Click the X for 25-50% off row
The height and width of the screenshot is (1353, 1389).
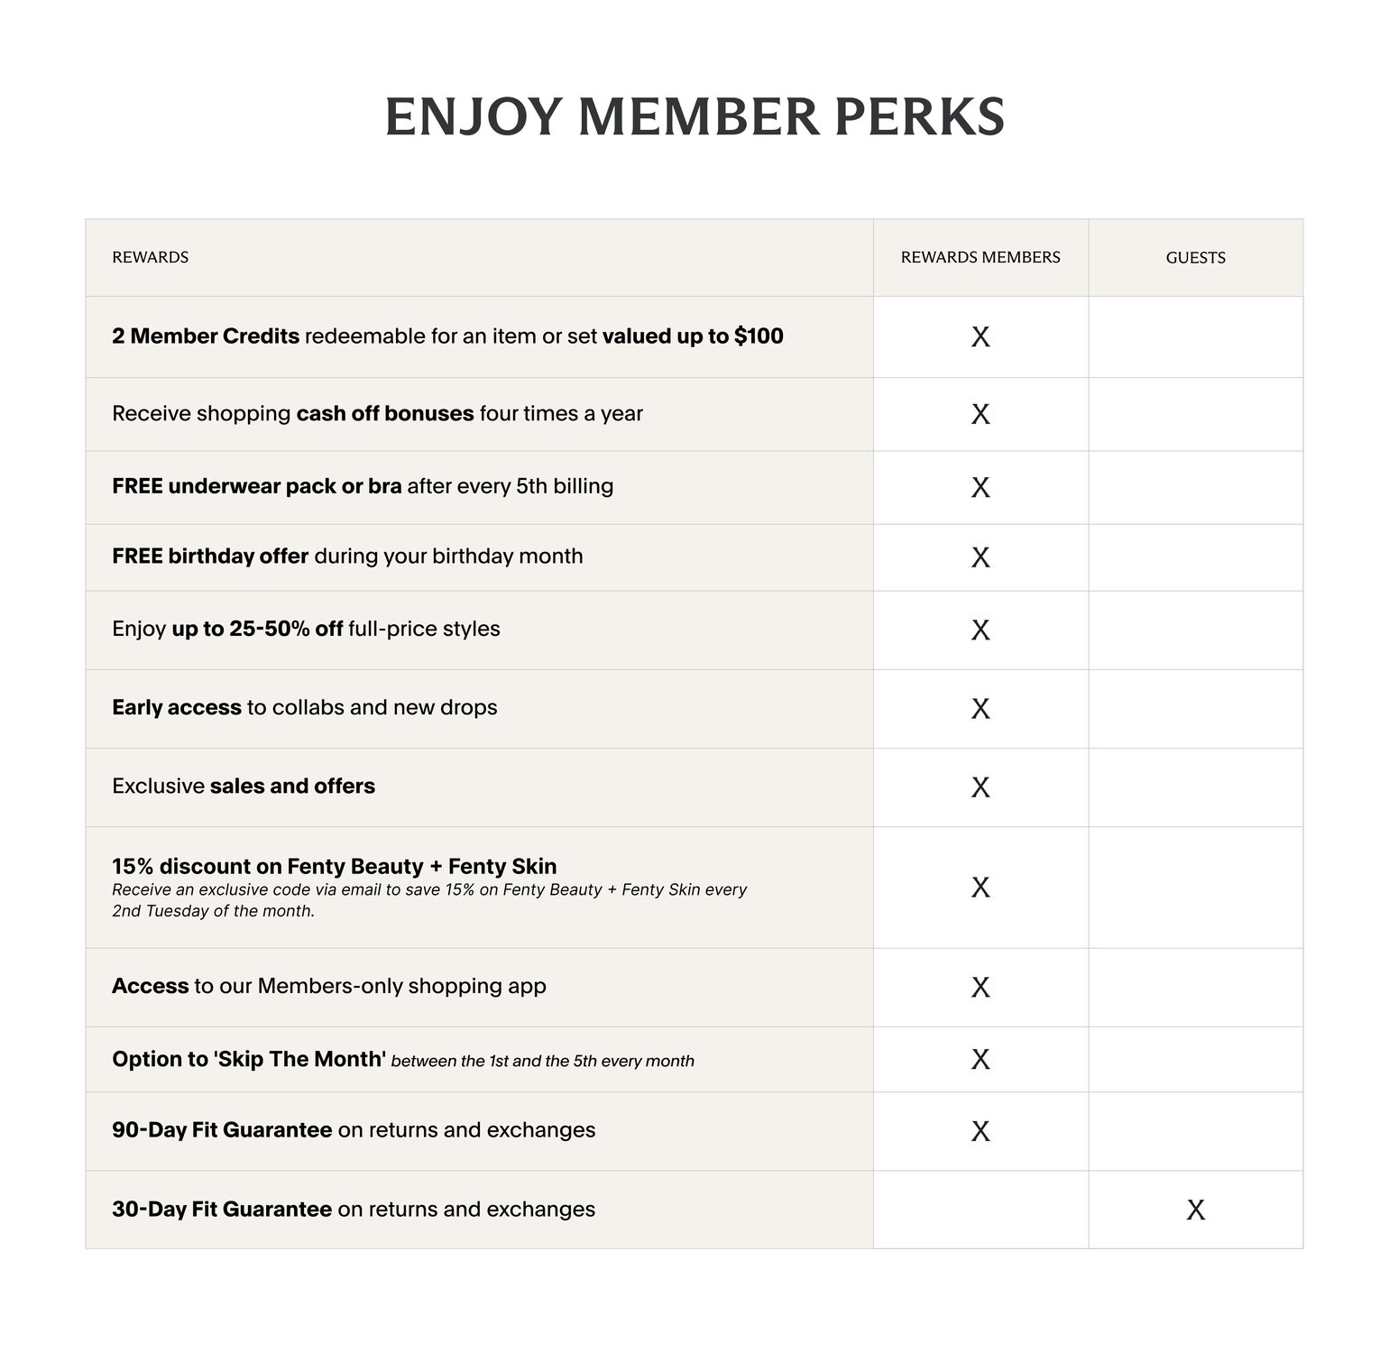coord(980,630)
